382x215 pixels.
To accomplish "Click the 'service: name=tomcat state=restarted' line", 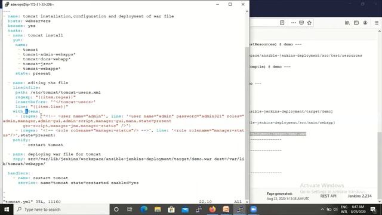I will coord(78,183).
